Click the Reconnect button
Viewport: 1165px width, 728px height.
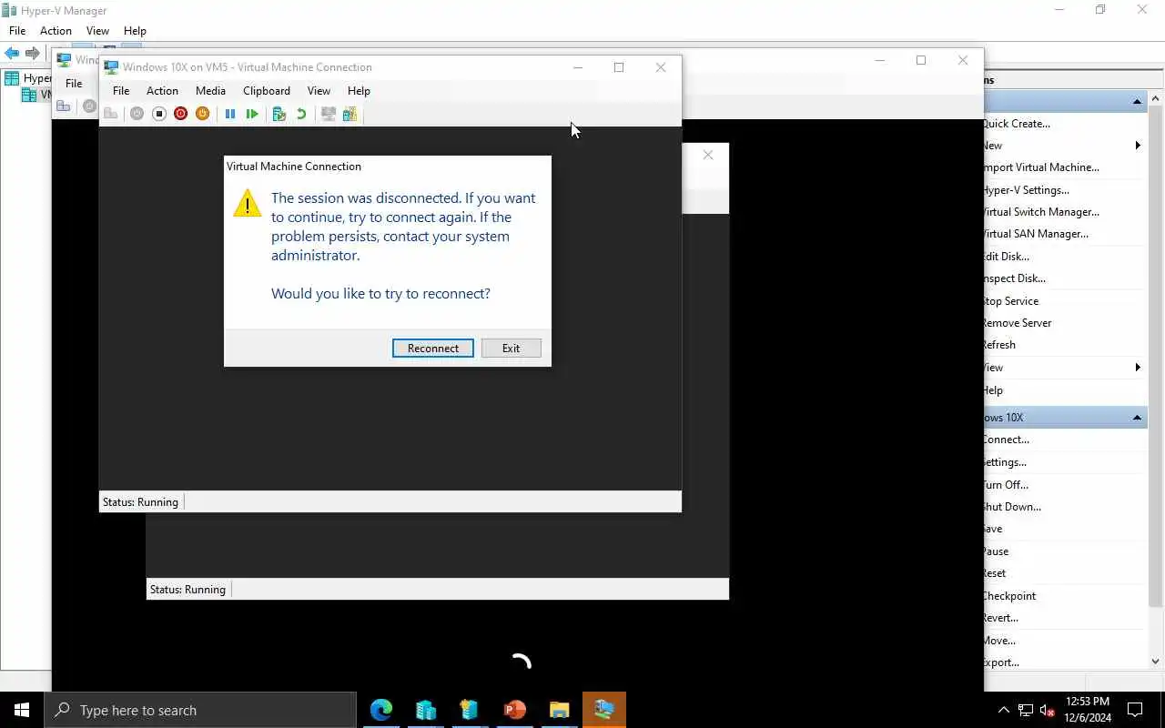[433, 349]
